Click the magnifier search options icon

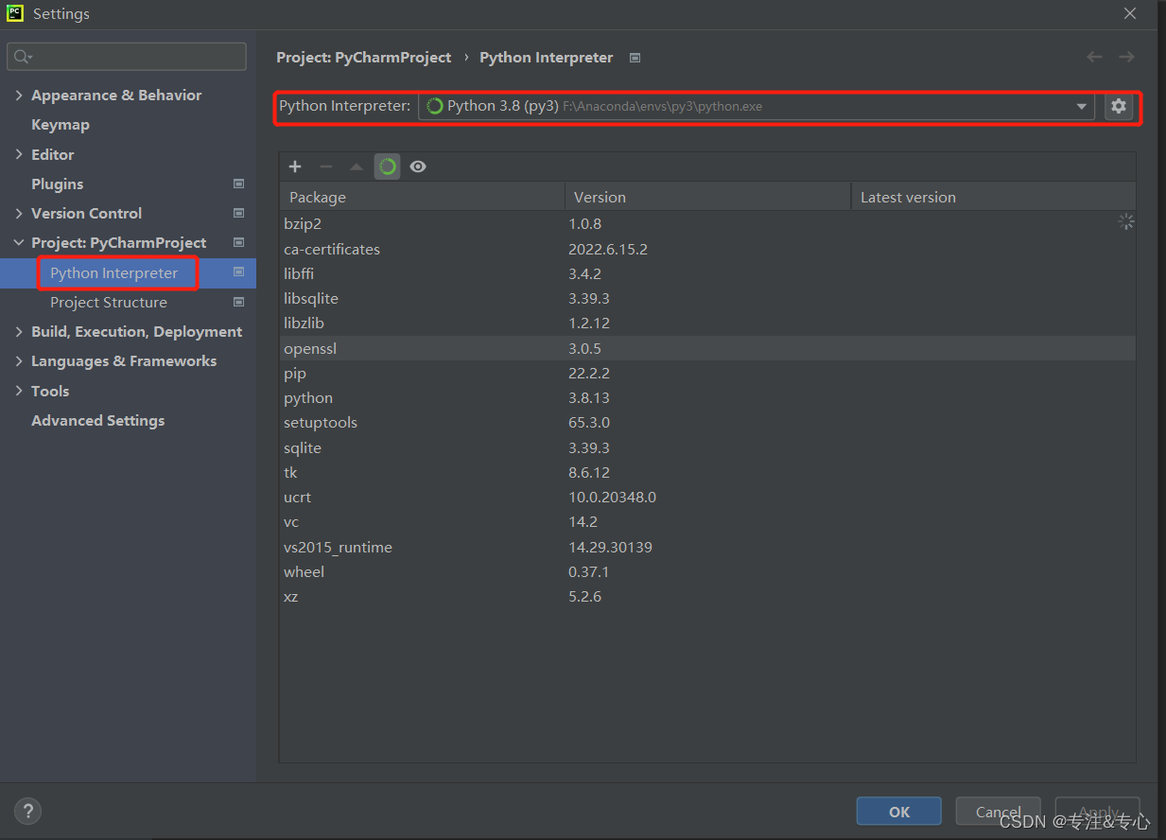point(21,57)
